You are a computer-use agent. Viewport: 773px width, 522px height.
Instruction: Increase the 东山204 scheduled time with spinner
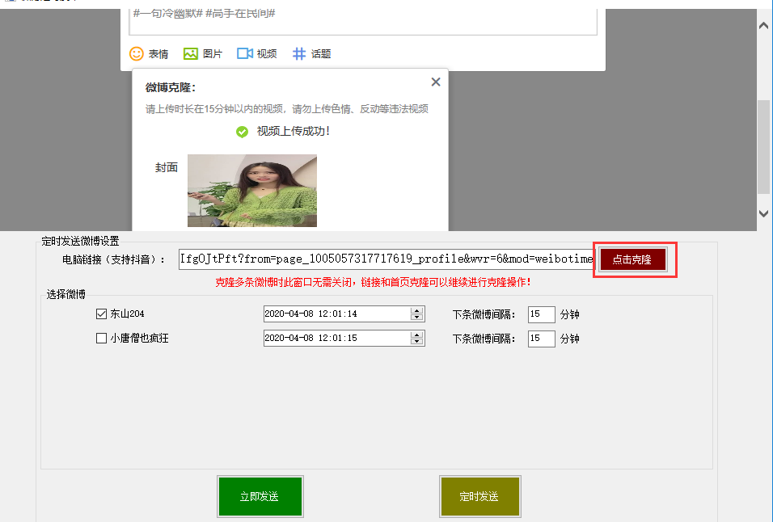tap(417, 310)
